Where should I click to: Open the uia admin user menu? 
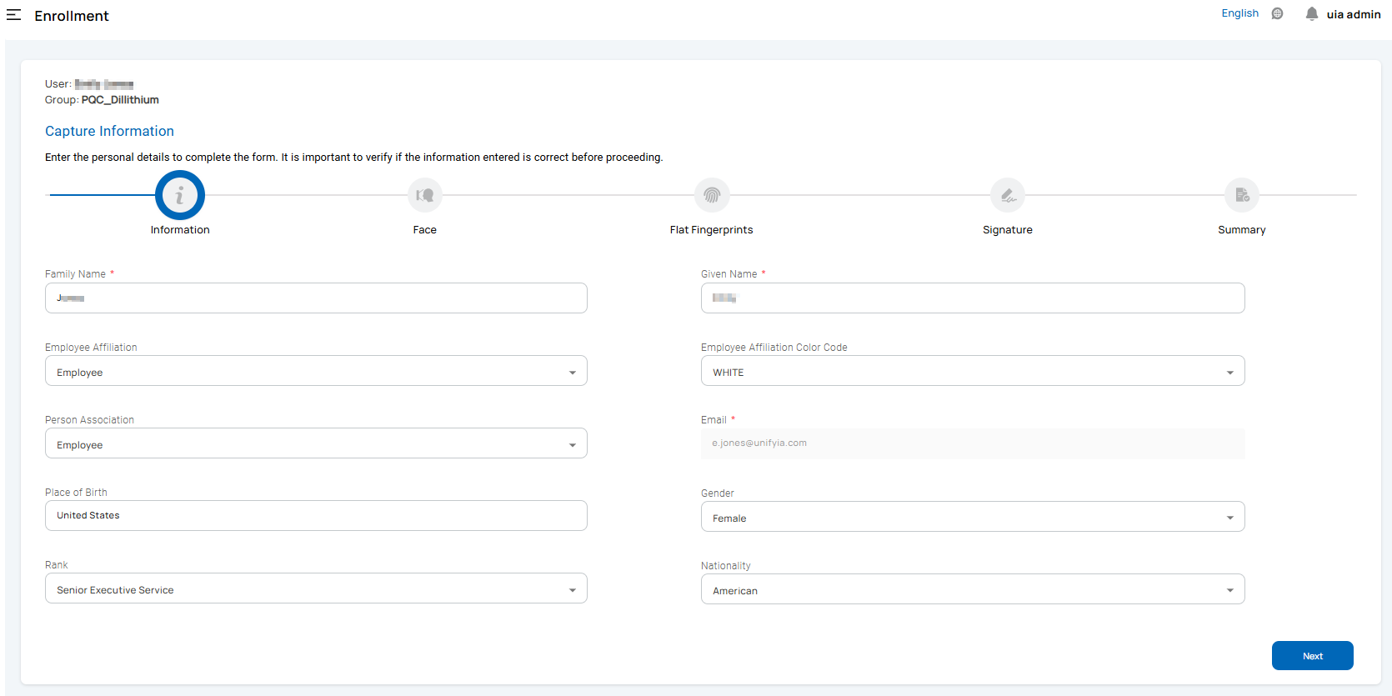[1353, 14]
